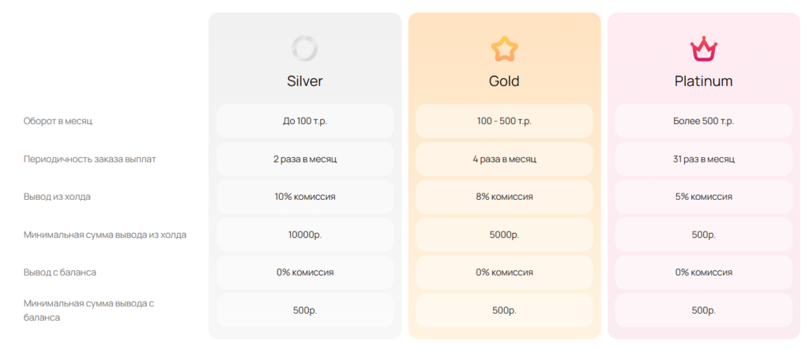Click the "10000р." minimum hold withdrawal cell
The width and height of the screenshot is (809, 350).
coord(305,235)
